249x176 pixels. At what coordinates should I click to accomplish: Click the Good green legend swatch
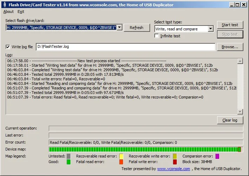[68, 162]
